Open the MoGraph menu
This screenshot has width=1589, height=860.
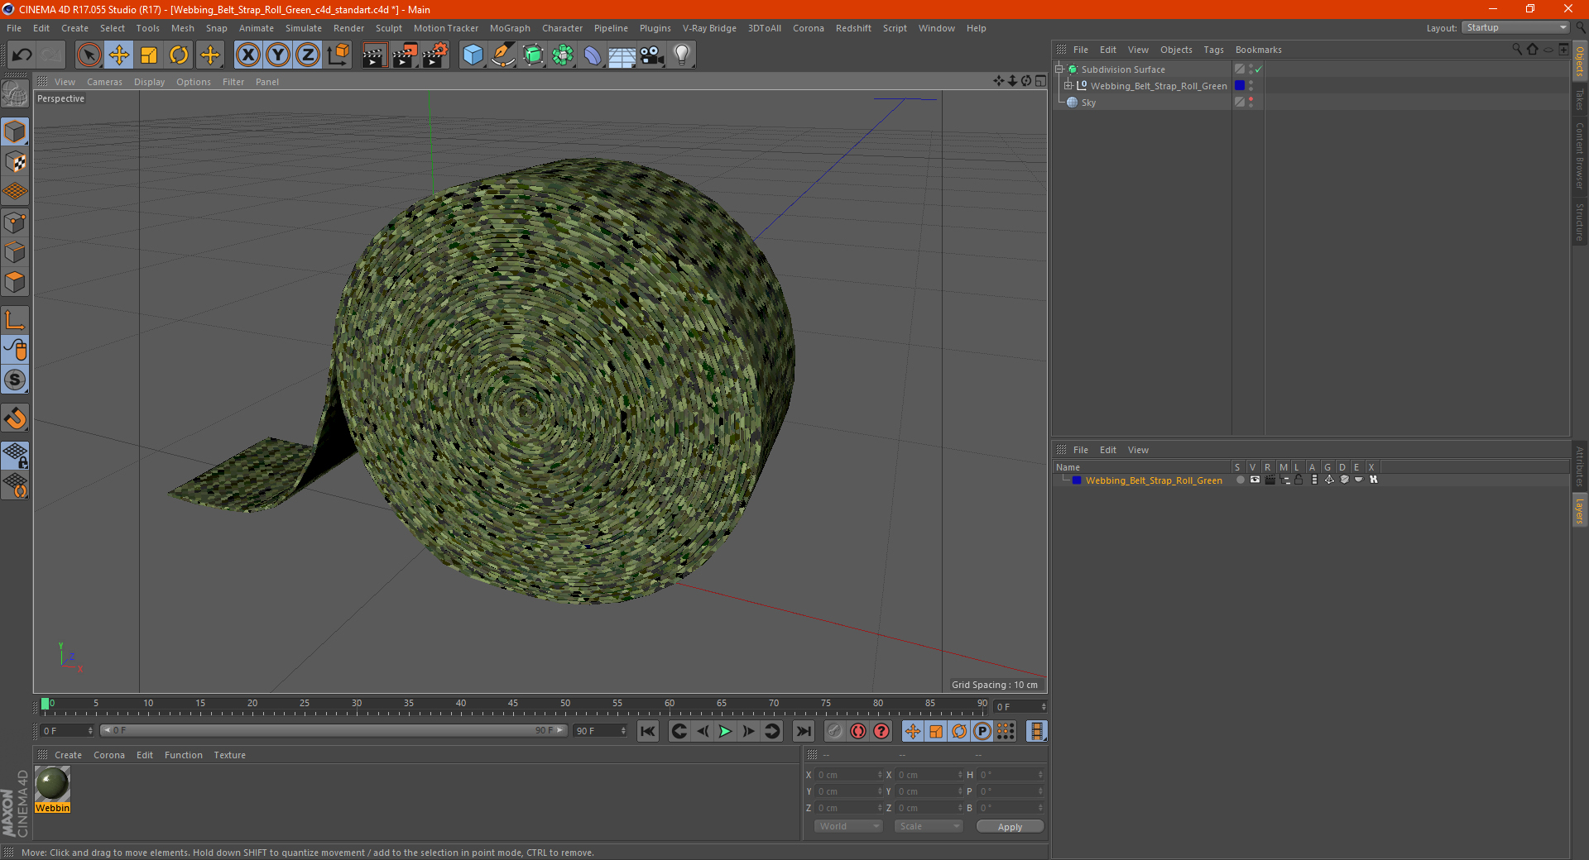pos(510,28)
